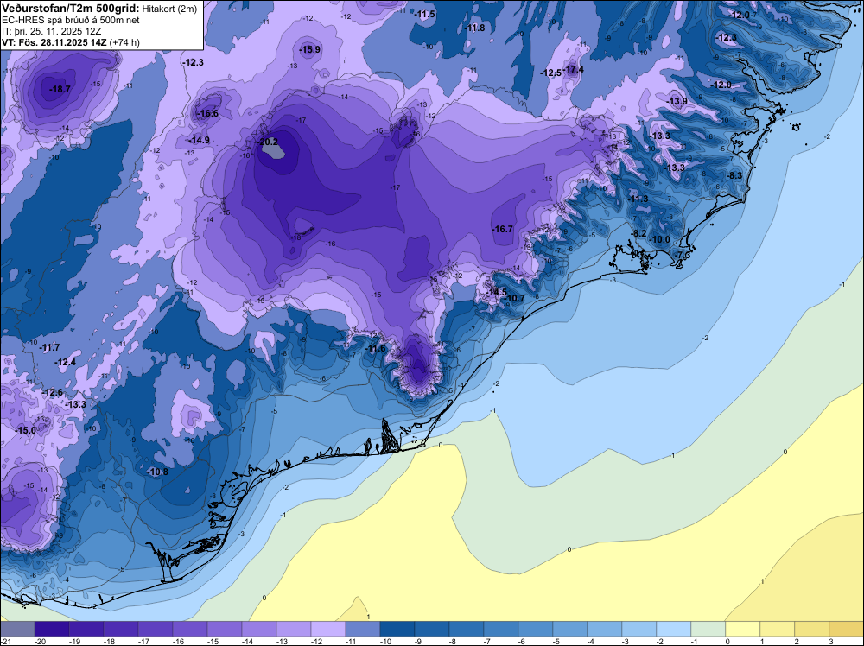The width and height of the screenshot is (864, 646).
Task: Select the -7.3 temperature label near the coast
Action: tap(683, 255)
